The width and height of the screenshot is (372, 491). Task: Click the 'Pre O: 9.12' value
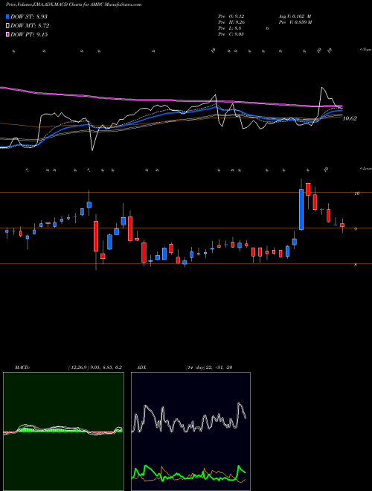coord(231,16)
